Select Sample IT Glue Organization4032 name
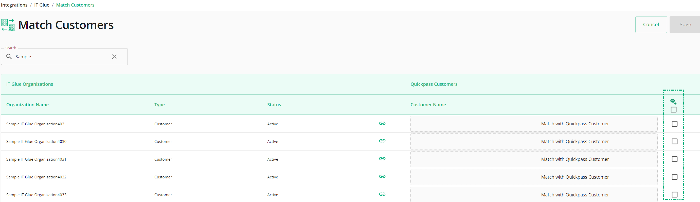 point(37,177)
